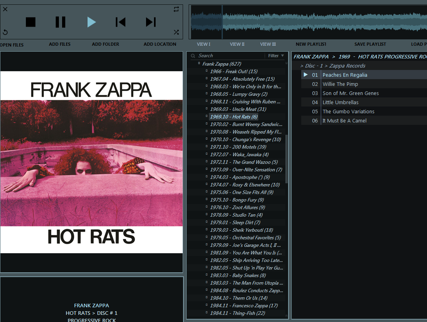Select 1984.10 - Them Or Us album
This screenshot has width=427, height=322.
(238, 298)
